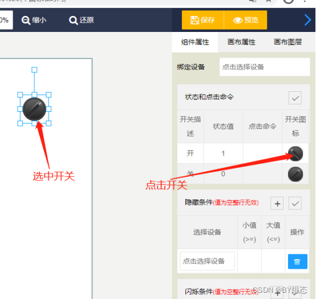Screen dimensions: 316x299
Task: Add a row with 隐藏条件 plus button
Action: pos(277,204)
